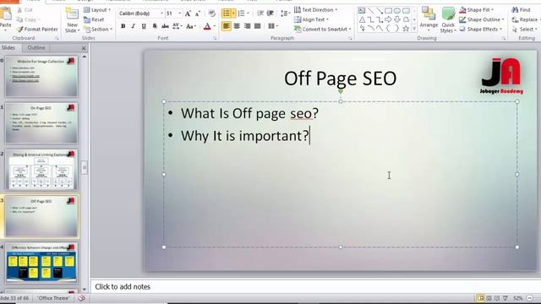The height and width of the screenshot is (304, 541).
Task: Click the notes field to add notes
Action: (315, 287)
